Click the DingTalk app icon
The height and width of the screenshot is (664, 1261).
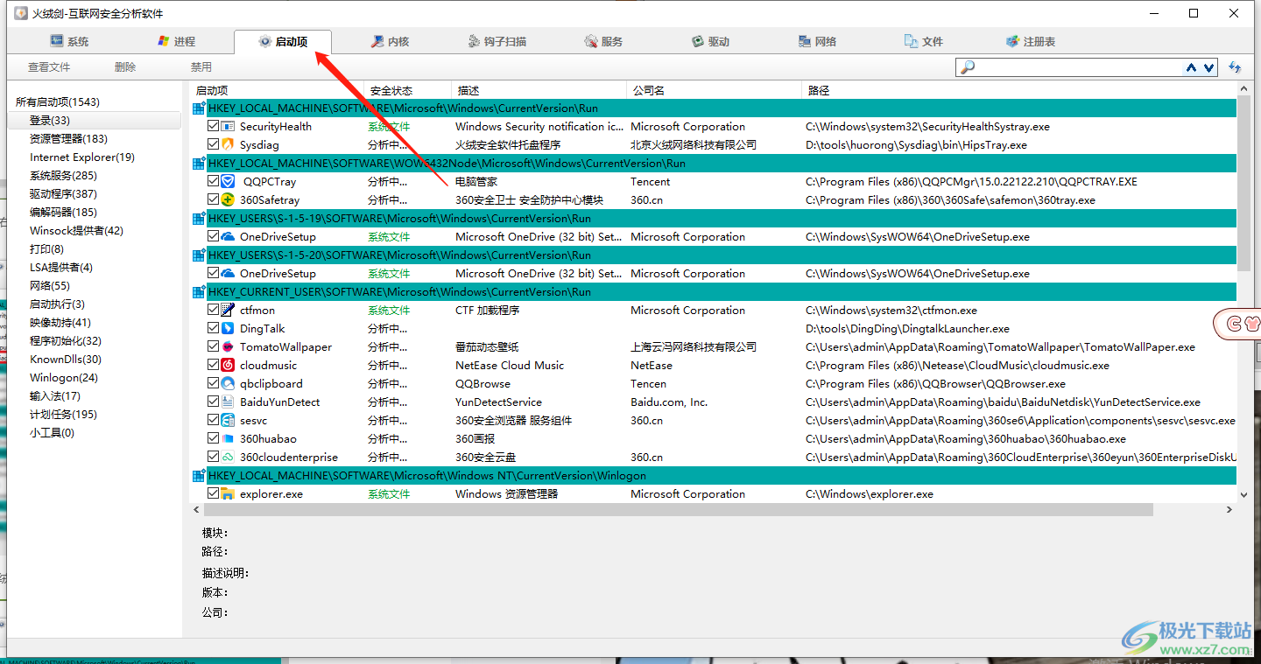[228, 329]
